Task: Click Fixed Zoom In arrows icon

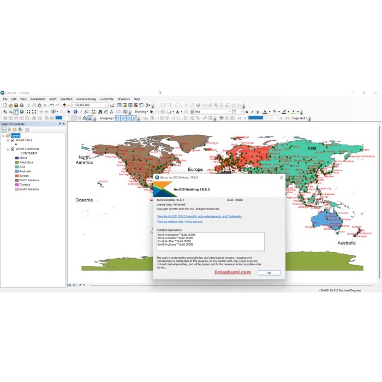Action: coord(28,111)
